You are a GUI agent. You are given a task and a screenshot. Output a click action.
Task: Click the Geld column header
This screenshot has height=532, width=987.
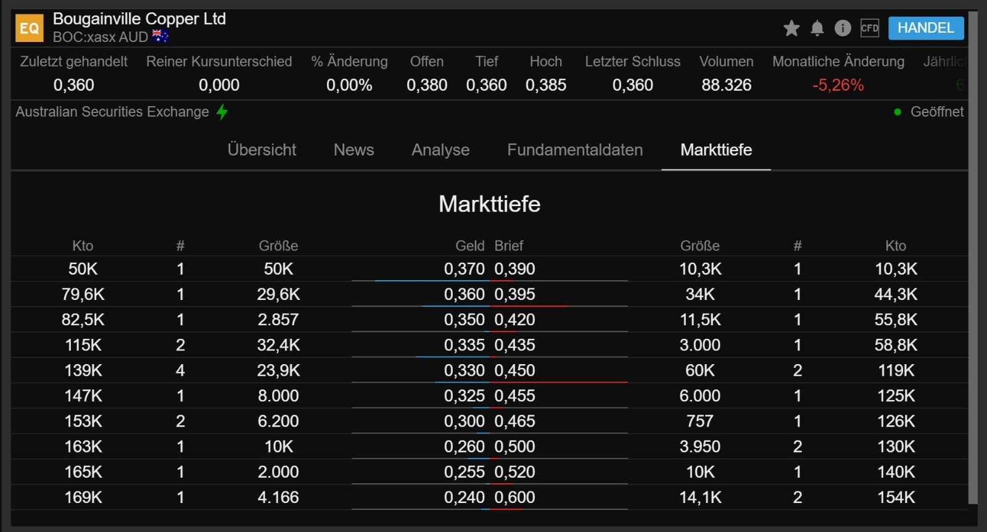pyautogui.click(x=470, y=246)
